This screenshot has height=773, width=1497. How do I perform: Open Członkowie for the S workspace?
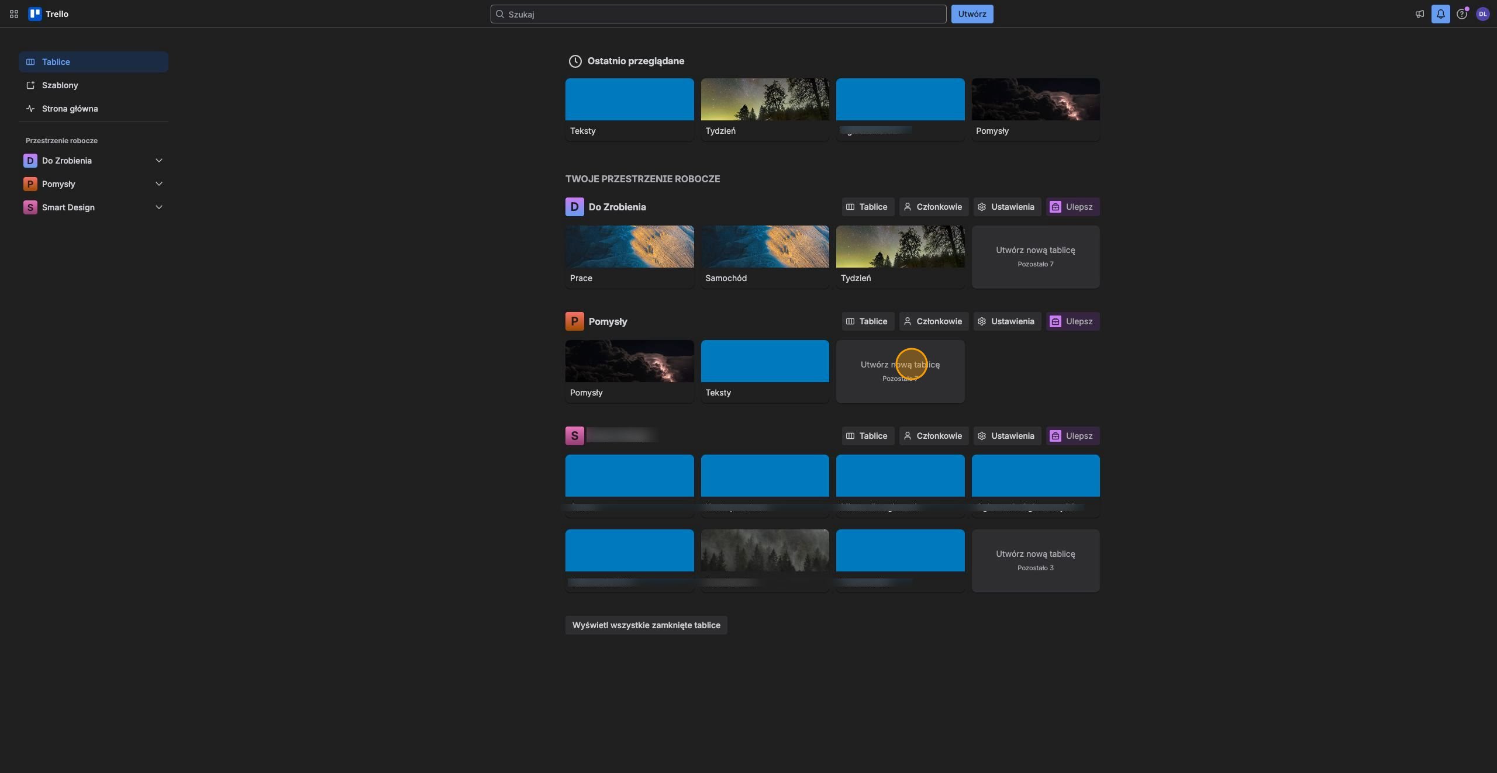pos(933,436)
